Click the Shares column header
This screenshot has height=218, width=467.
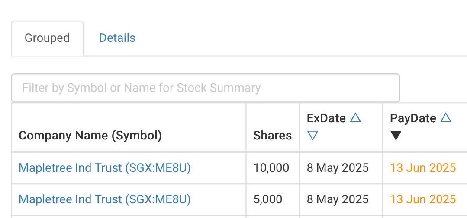tap(273, 136)
